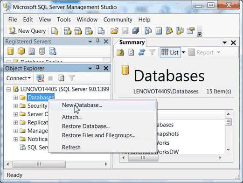
Task: Click the Analysis Services DMX Query icon
Action: (x=78, y=31)
